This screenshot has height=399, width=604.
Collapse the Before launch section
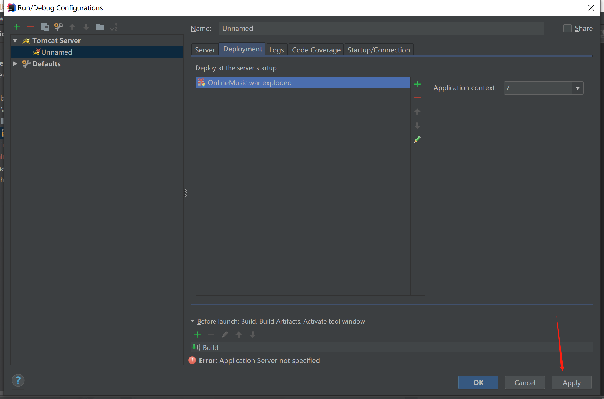coord(192,321)
